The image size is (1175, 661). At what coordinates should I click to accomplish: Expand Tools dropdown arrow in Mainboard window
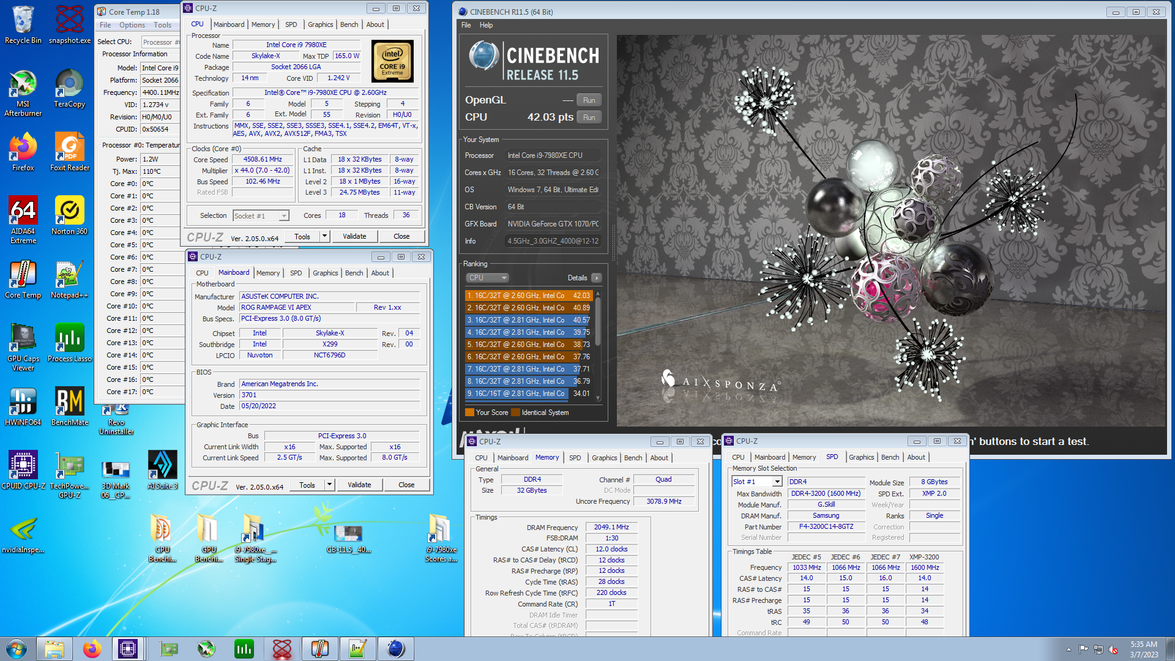pyautogui.click(x=330, y=485)
